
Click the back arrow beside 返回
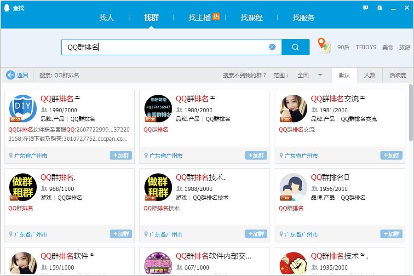10,75
